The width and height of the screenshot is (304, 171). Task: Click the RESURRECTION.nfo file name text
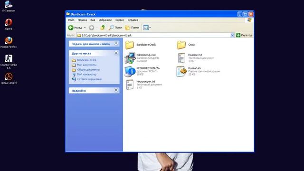(148, 68)
